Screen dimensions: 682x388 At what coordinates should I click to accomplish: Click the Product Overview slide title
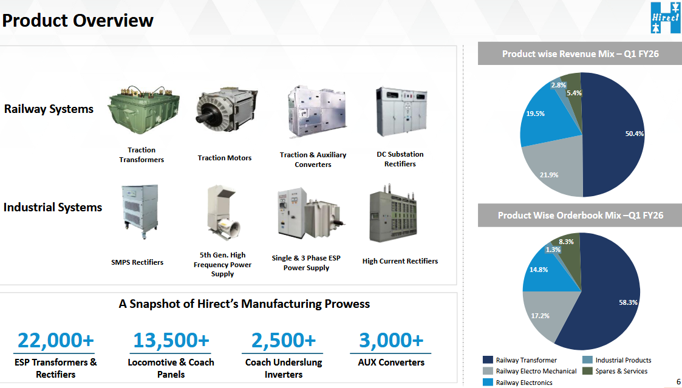tap(78, 21)
